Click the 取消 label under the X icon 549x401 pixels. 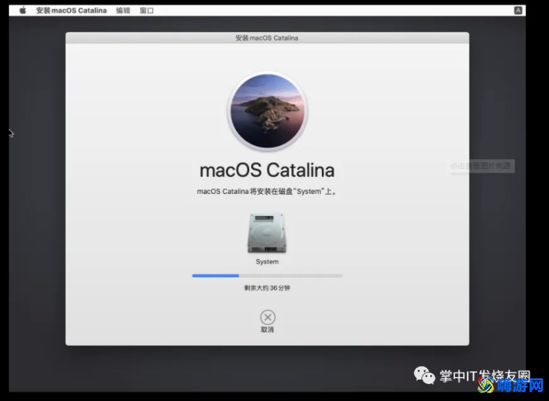pos(268,330)
